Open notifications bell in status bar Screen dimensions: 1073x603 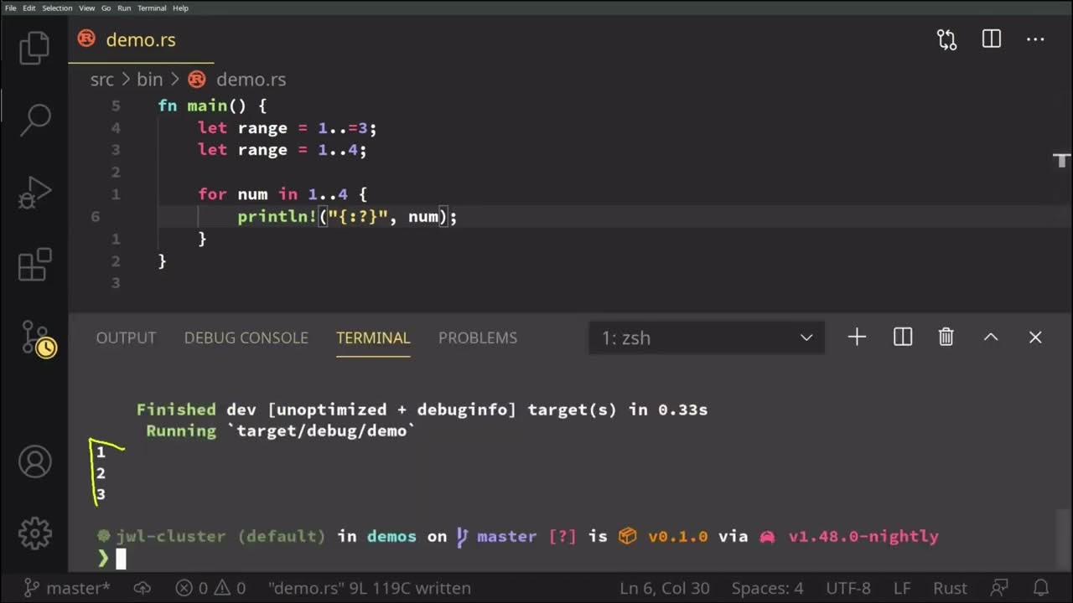[x=1040, y=589]
